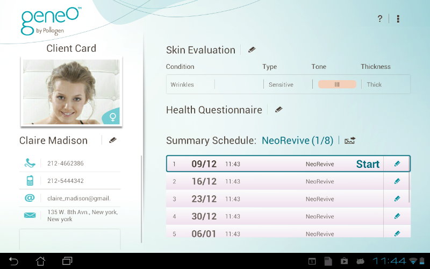Edit the 06/01 session pencil icon

(x=397, y=233)
